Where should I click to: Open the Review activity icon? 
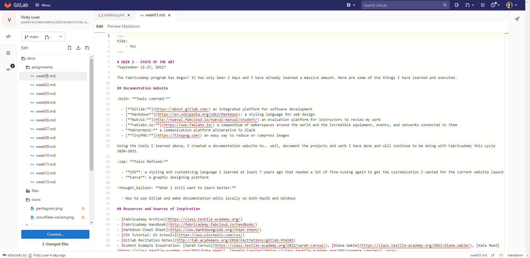(x=8, y=53)
